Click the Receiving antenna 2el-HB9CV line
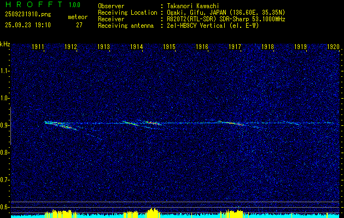 (x=213, y=26)
